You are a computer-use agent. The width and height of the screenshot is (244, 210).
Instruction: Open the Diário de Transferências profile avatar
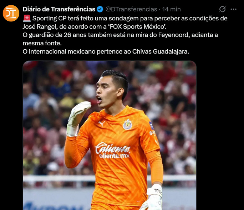click(11, 13)
